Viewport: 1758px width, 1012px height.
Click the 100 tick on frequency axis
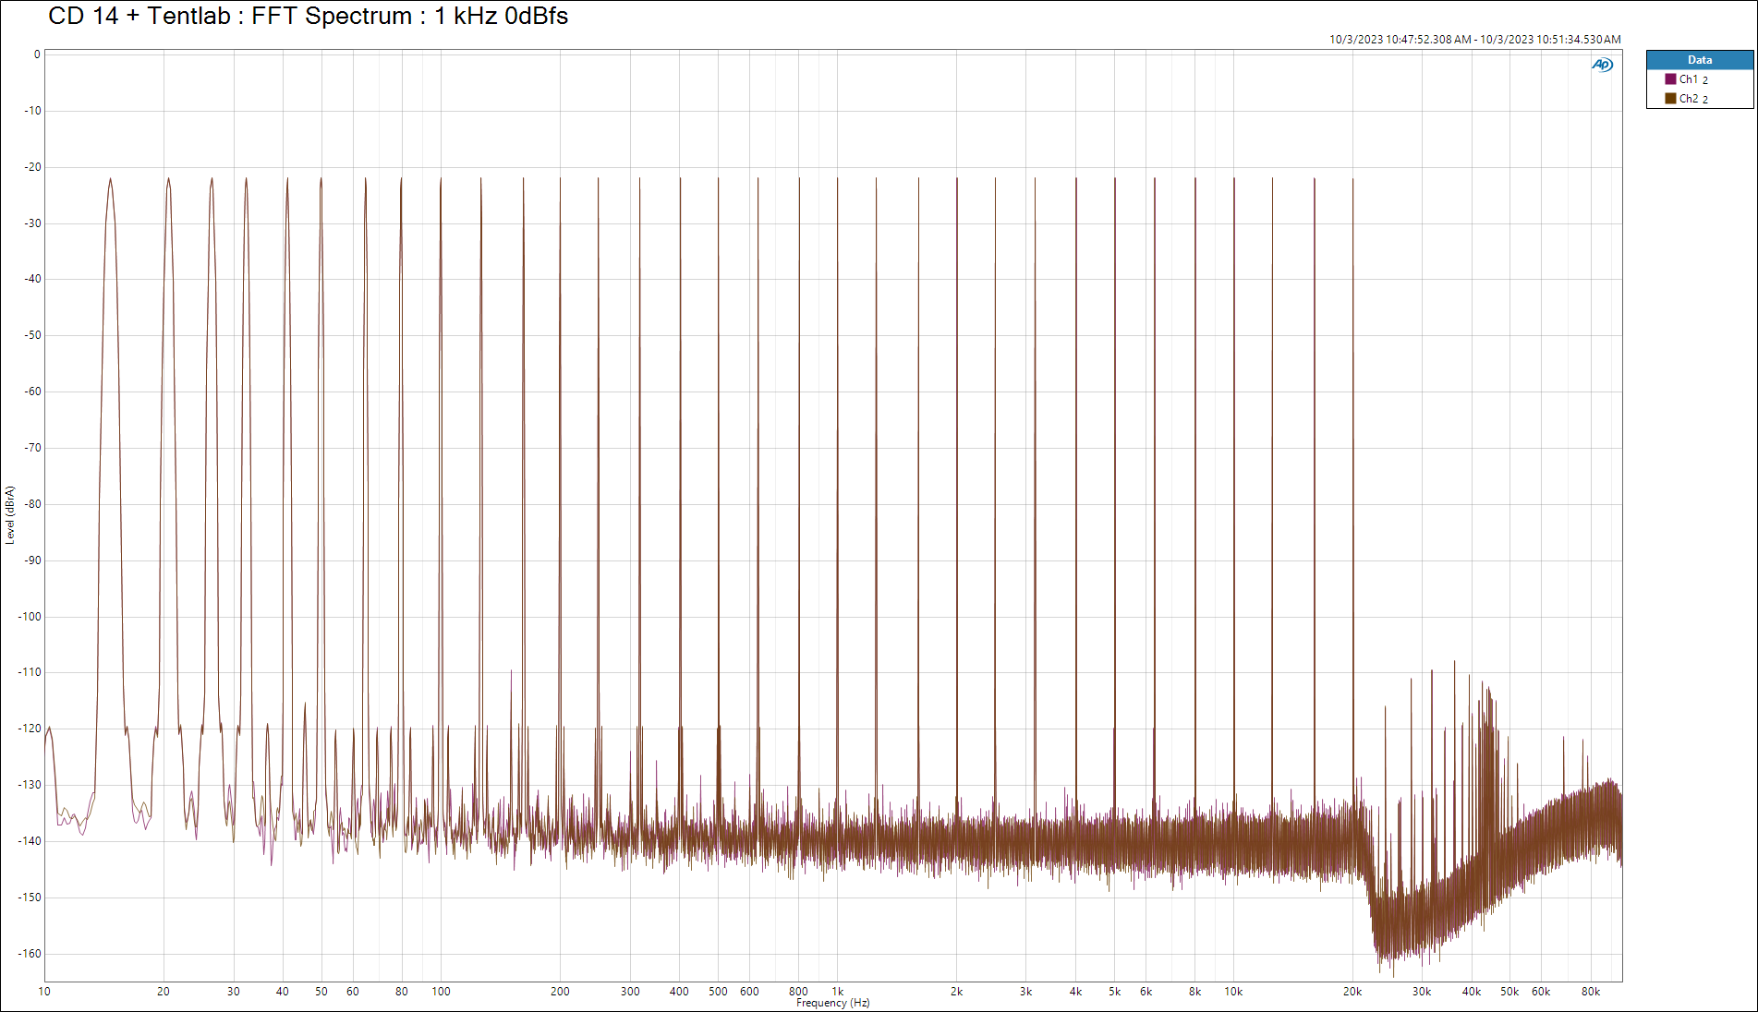point(441,992)
